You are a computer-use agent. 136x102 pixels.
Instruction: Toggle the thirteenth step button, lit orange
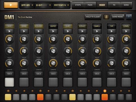click(105, 97)
